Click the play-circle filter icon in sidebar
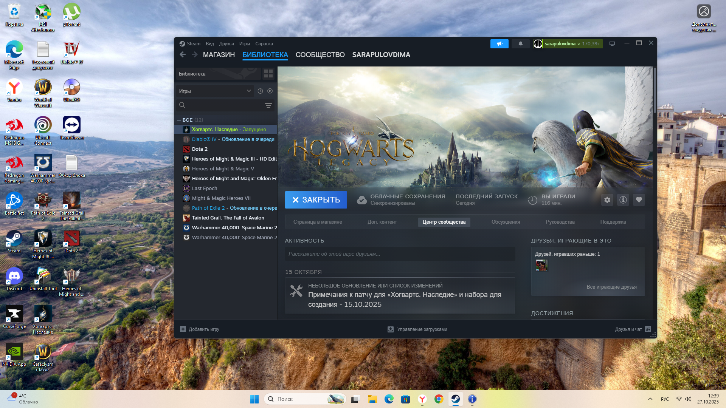Image resolution: width=726 pixels, height=408 pixels. click(270, 91)
